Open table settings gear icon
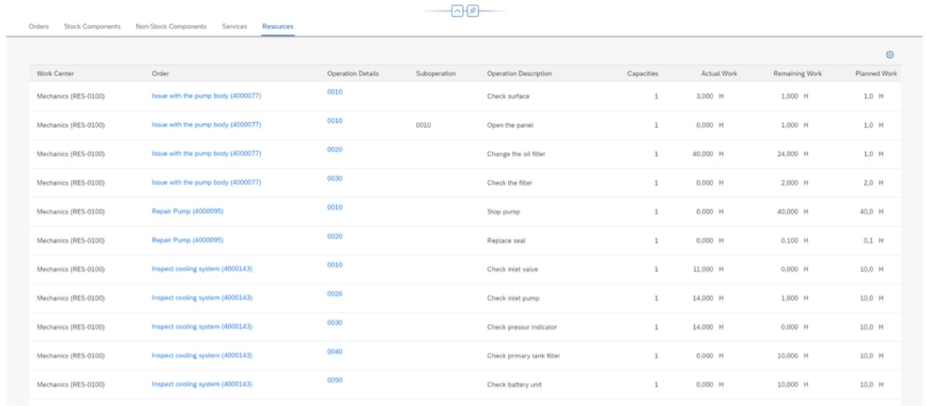 pyautogui.click(x=890, y=55)
